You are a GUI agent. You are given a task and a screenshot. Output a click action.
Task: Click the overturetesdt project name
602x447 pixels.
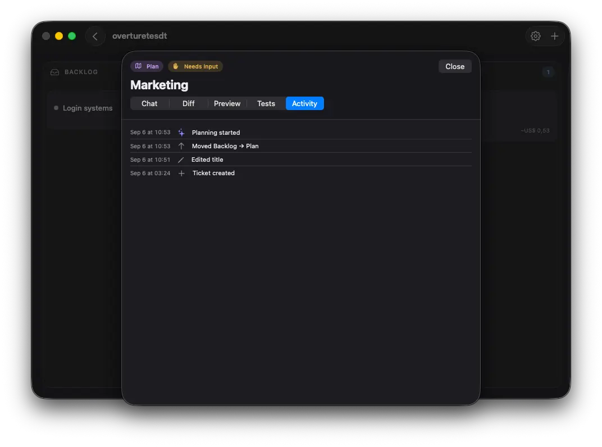pos(139,36)
